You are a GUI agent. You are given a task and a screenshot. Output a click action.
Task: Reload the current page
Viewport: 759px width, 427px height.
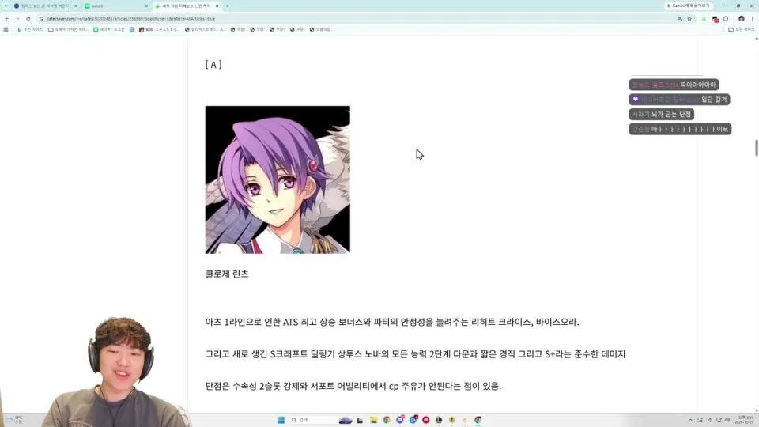click(28, 18)
